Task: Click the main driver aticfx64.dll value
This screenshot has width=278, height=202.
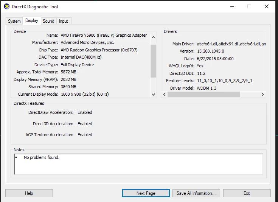Action: coord(231,44)
